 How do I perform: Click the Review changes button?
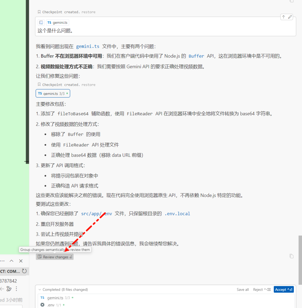pyautogui.click(x=55, y=257)
